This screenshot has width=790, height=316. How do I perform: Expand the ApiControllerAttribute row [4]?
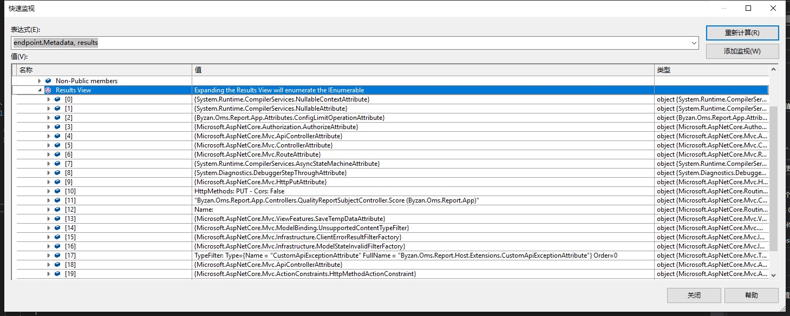point(49,136)
